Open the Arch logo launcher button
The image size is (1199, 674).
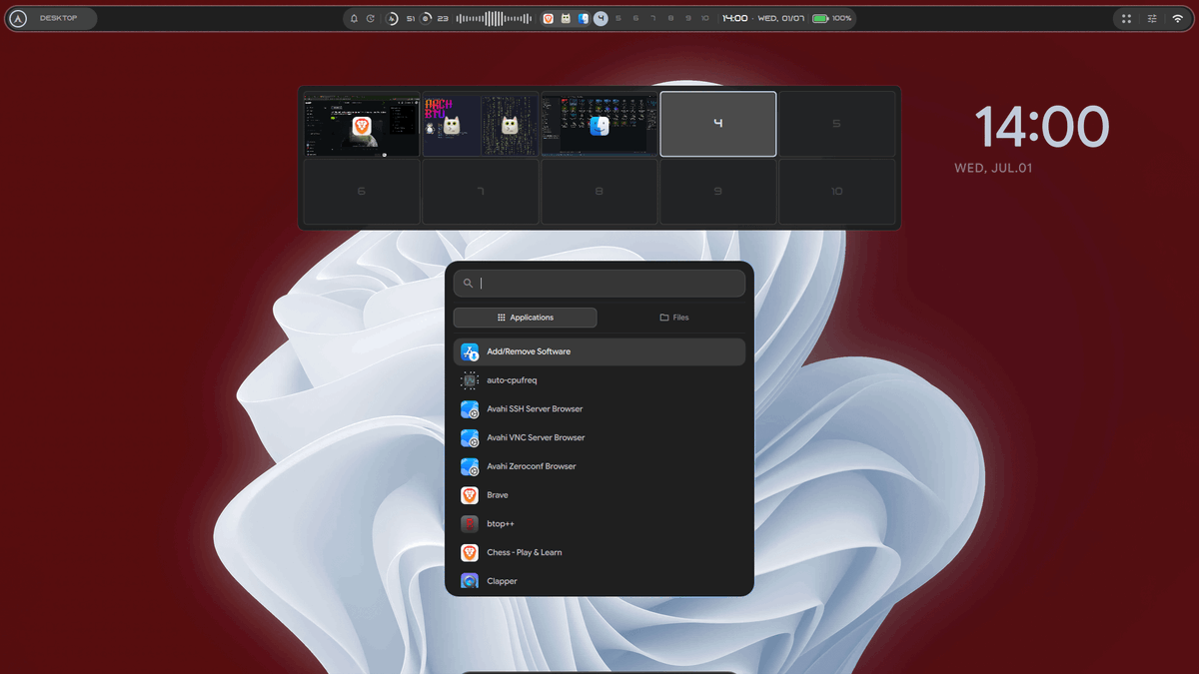[18, 18]
